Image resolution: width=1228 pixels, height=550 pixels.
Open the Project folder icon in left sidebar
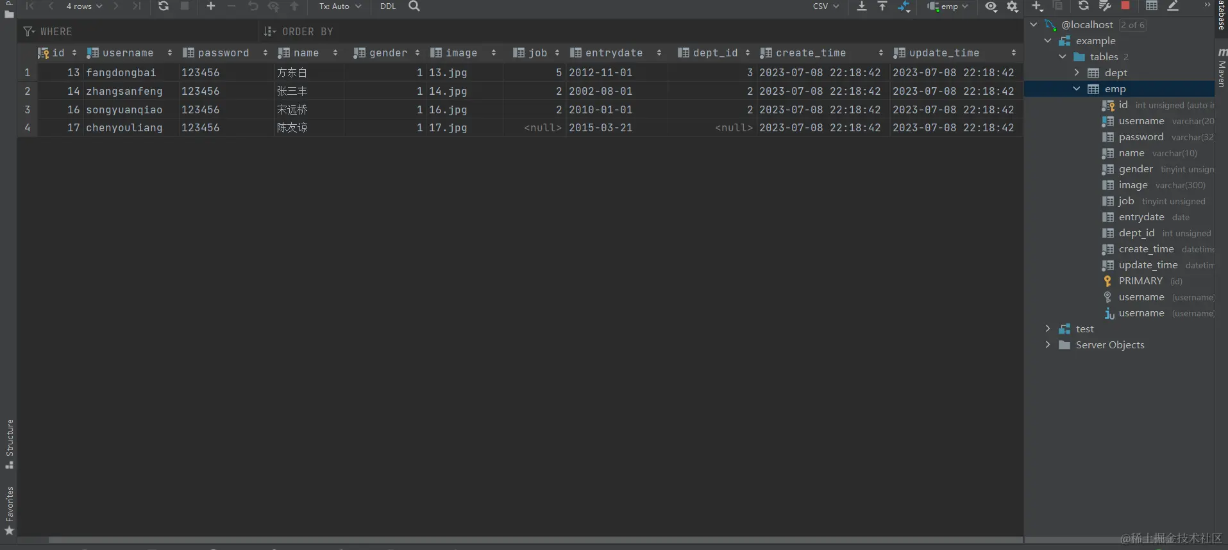9,13
